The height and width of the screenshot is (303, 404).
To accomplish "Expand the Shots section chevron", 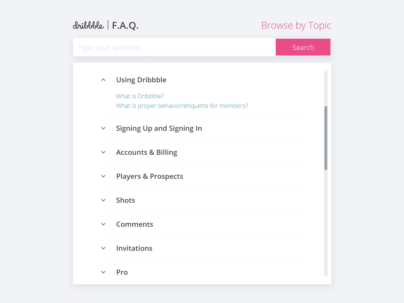I will click(103, 200).
